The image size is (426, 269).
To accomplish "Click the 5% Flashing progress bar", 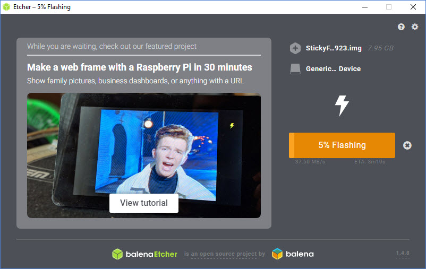I will point(342,145).
